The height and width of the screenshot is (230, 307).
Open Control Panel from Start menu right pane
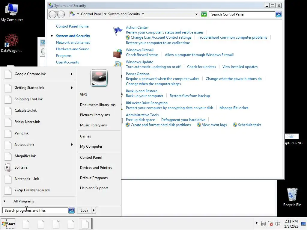(x=91, y=158)
